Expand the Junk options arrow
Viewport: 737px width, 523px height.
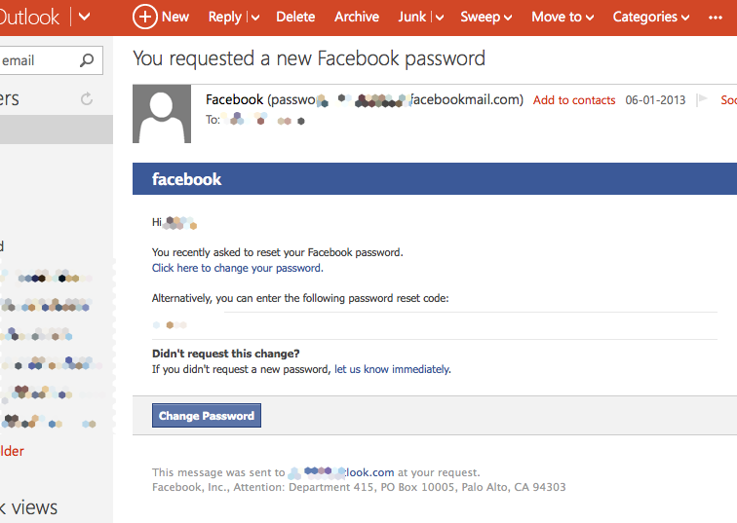440,18
